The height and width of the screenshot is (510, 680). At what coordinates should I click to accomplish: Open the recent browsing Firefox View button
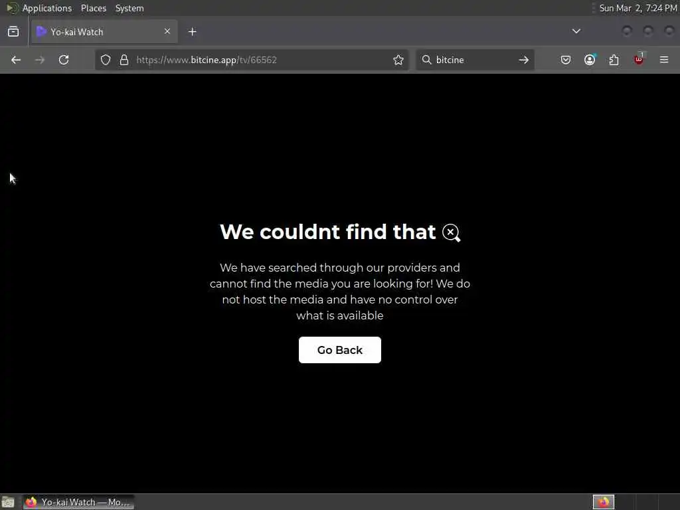13,31
